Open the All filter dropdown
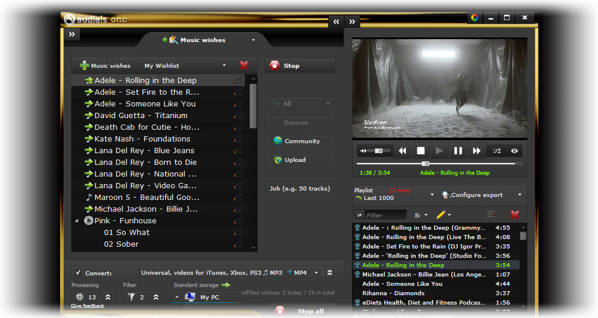This screenshot has height=318, width=598. pyautogui.click(x=300, y=103)
